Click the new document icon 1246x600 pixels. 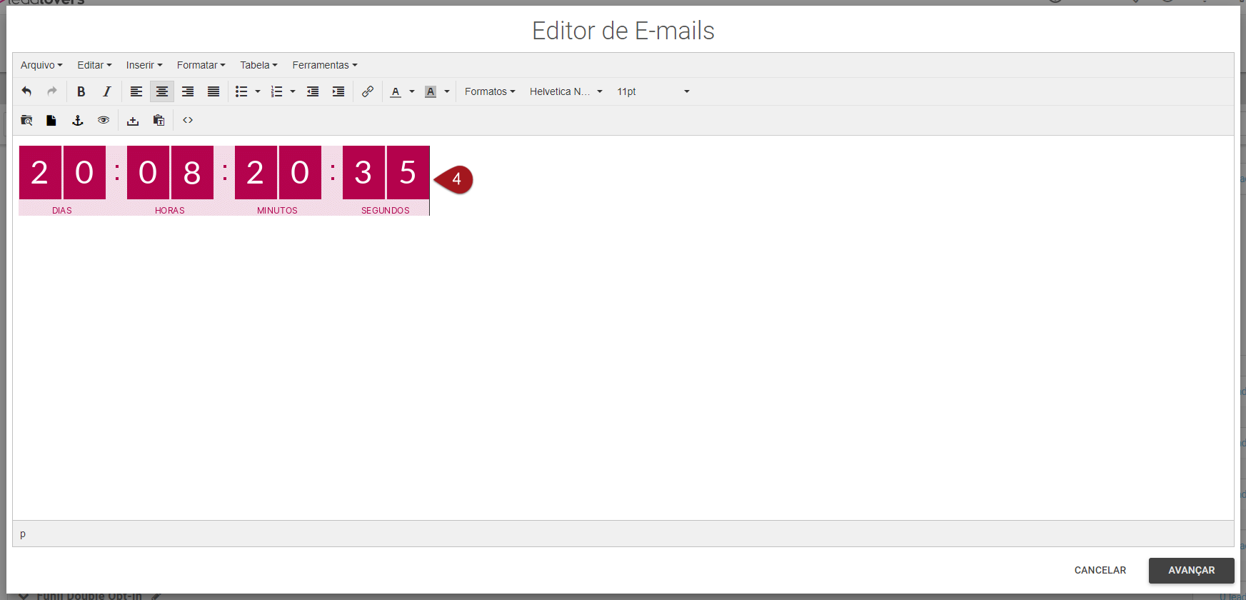[51, 121]
